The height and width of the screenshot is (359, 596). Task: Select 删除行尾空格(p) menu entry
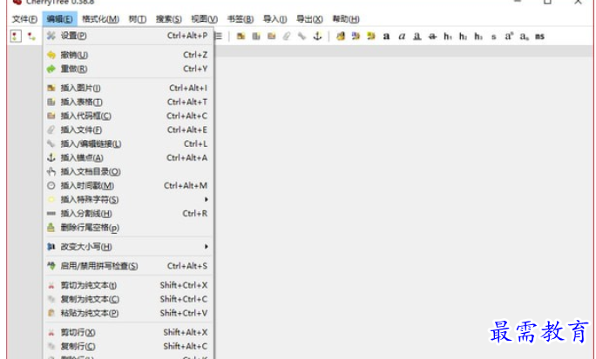pos(128,228)
